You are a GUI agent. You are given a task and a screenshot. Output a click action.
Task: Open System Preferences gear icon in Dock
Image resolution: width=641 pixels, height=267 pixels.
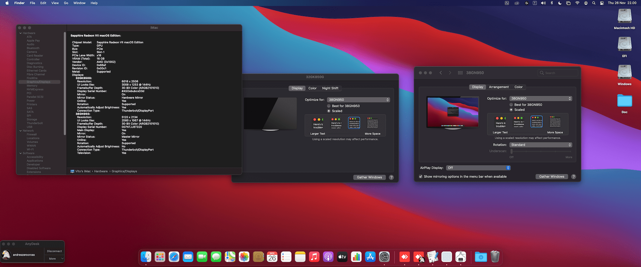384,257
